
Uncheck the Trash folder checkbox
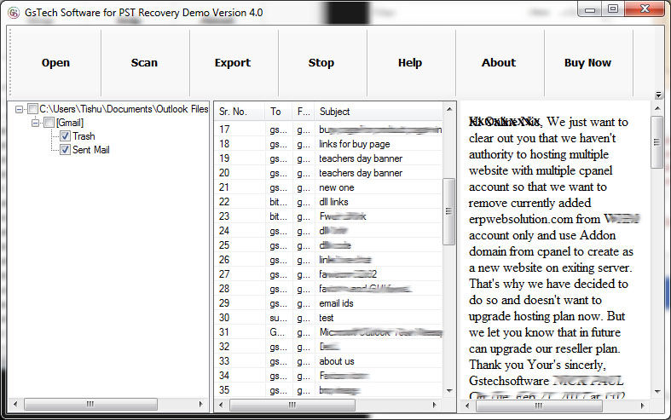pos(65,136)
